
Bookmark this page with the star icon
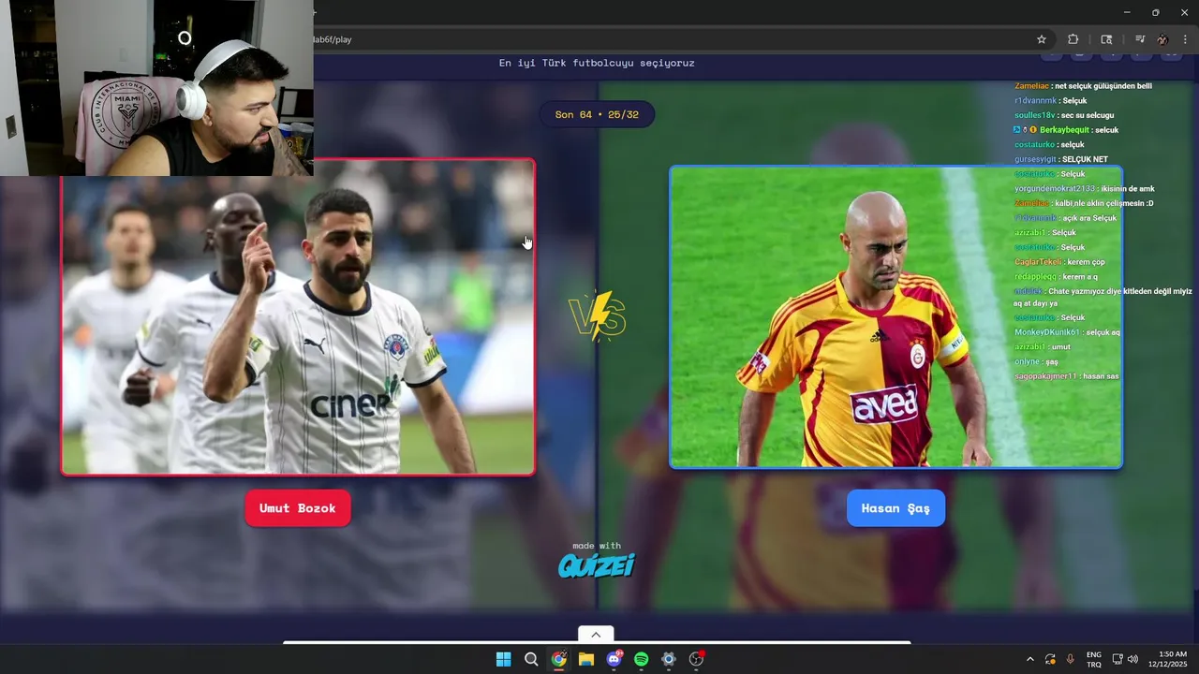[1042, 39]
